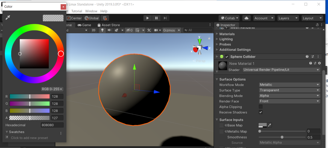Image resolution: width=328 pixels, height=148 pixels.
Task: Open Sphere Collider three-dot menu
Action: click(x=319, y=57)
